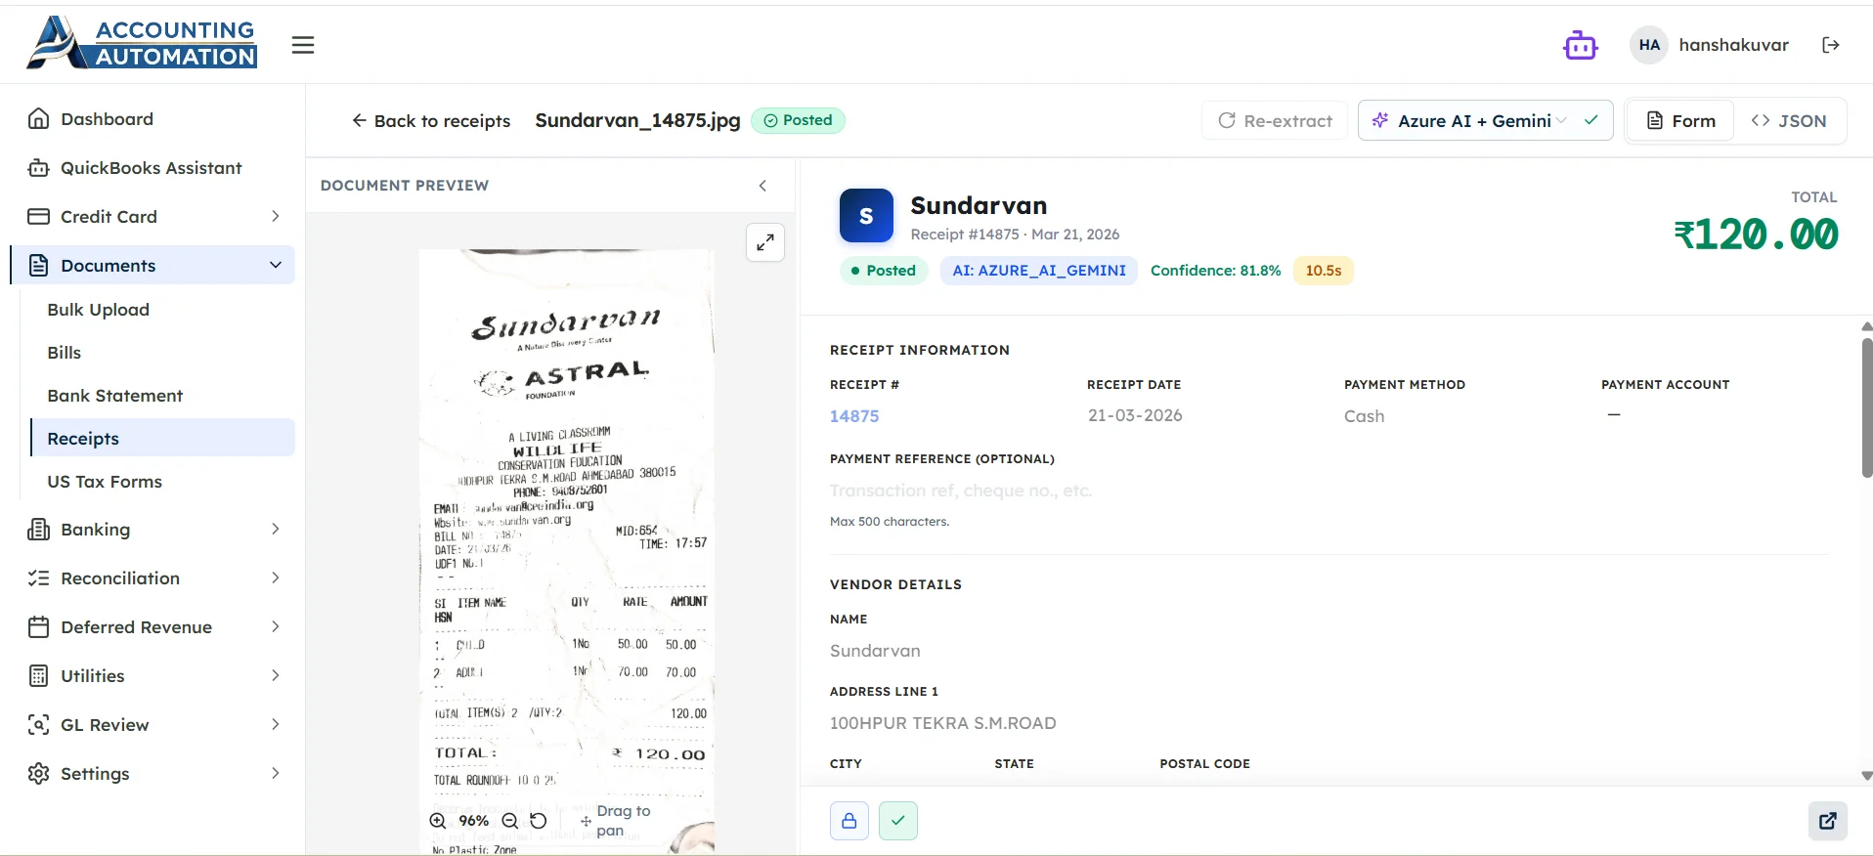Expand the Deferred Revenue menu
This screenshot has height=856, width=1873.
click(153, 627)
